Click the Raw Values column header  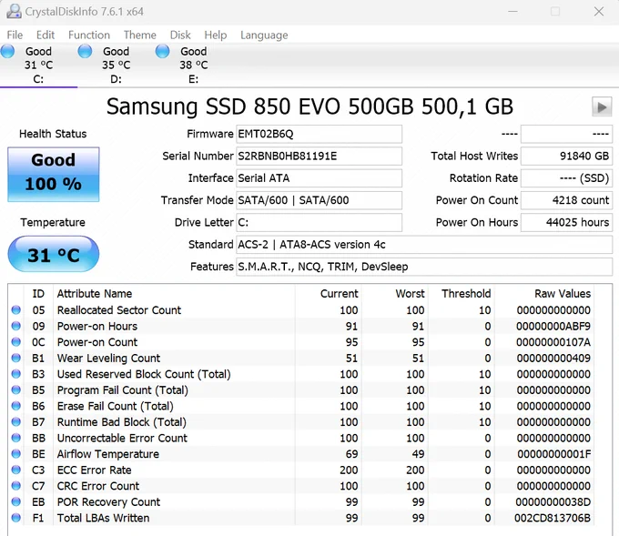[x=563, y=294]
